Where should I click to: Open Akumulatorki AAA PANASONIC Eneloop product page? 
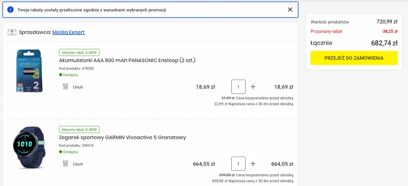pyautogui.click(x=127, y=60)
